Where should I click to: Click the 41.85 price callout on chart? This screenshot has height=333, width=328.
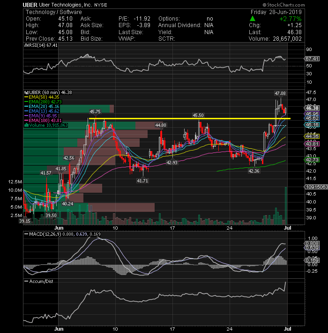click(x=61, y=169)
